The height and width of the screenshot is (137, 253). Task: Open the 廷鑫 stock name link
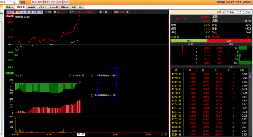pyautogui.click(x=22, y=2)
